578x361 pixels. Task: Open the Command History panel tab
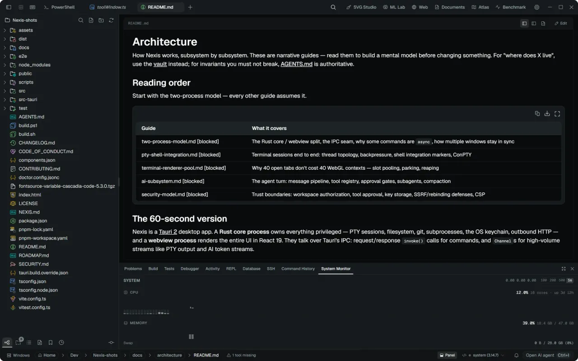click(298, 268)
